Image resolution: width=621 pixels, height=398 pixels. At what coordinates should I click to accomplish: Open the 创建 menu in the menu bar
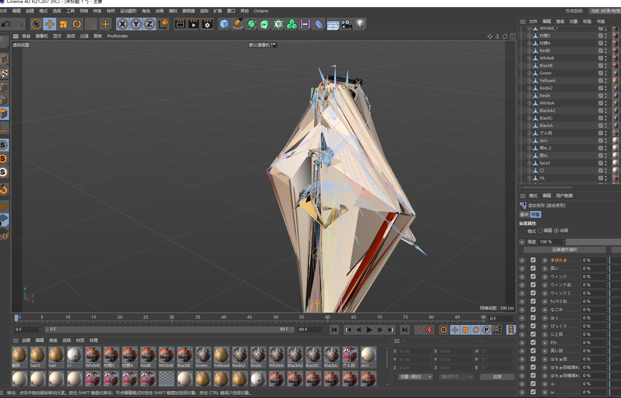coord(30,11)
